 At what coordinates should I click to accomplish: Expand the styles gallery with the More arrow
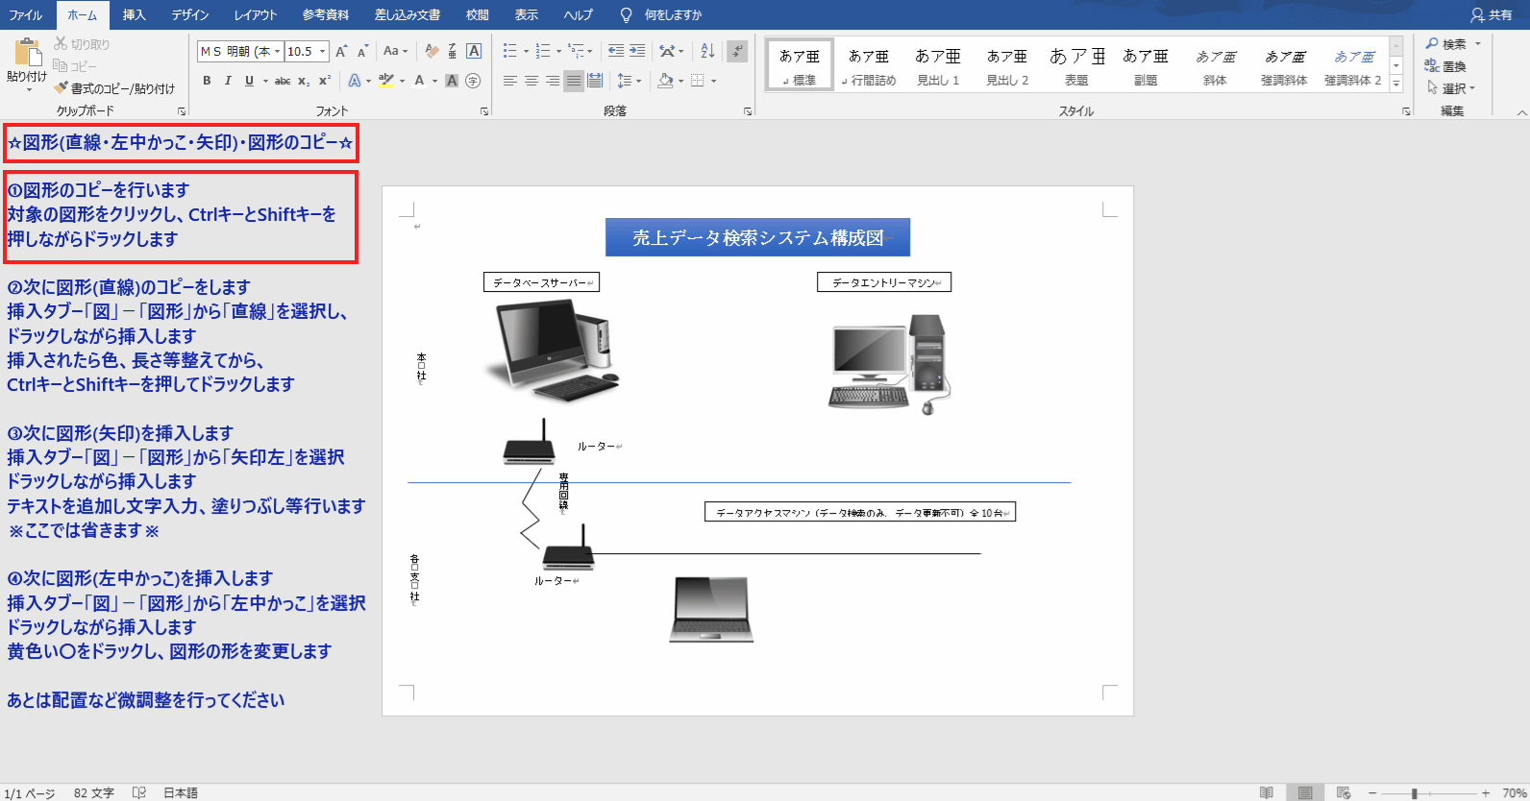tap(1396, 85)
